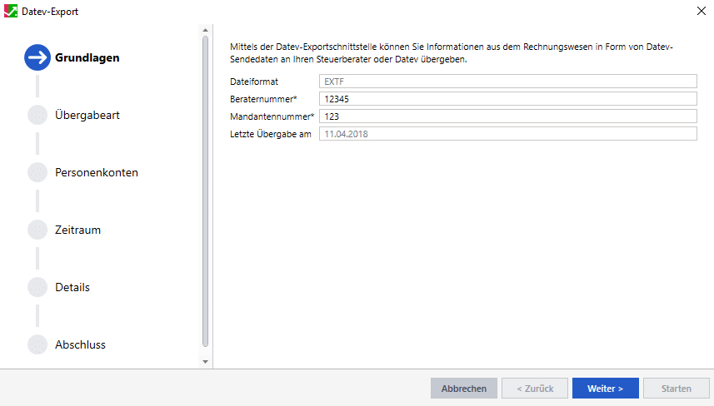Go to the Details step label

pos(72,287)
